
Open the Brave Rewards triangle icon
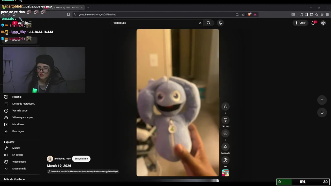pyautogui.click(x=255, y=14)
